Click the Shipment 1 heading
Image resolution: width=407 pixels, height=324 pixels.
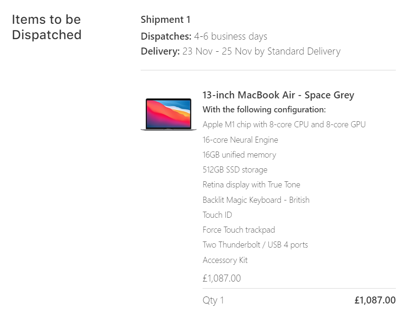tap(165, 20)
